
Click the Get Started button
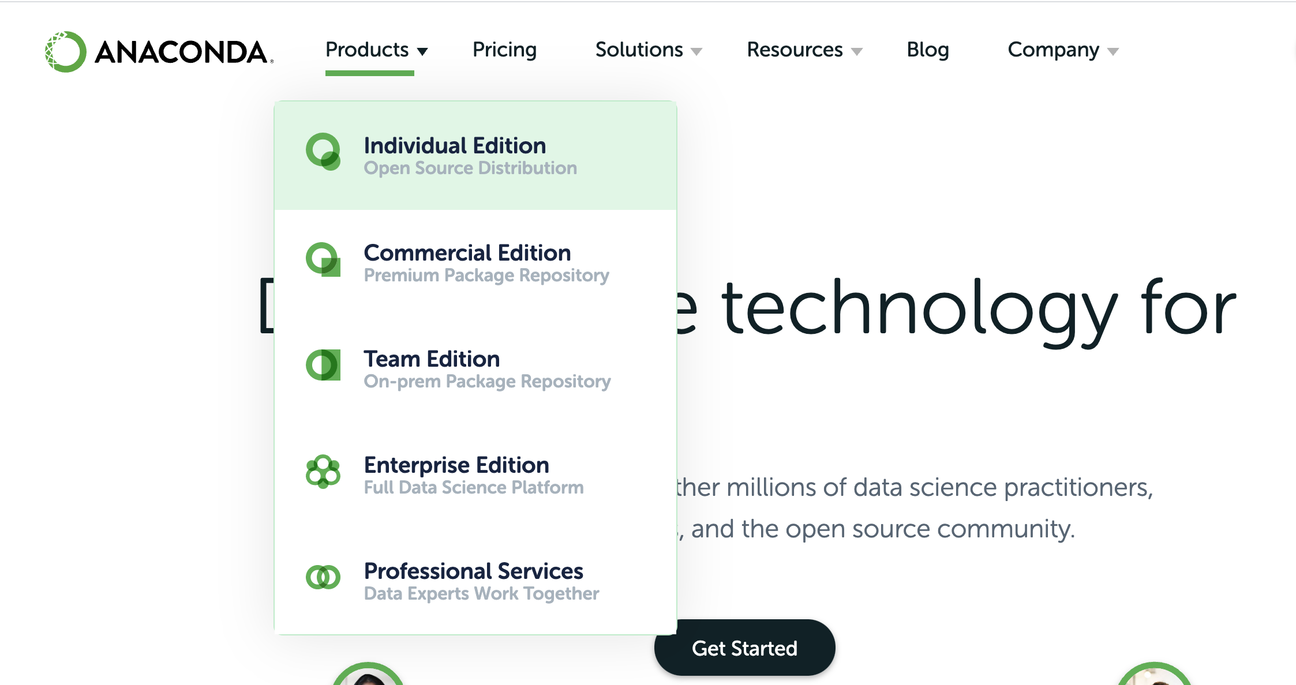point(744,648)
